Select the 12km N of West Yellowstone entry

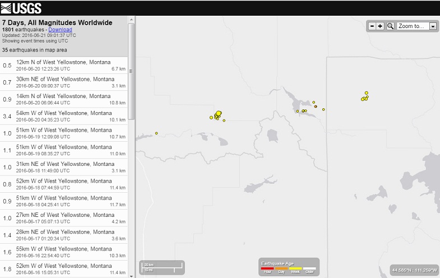(x=64, y=65)
